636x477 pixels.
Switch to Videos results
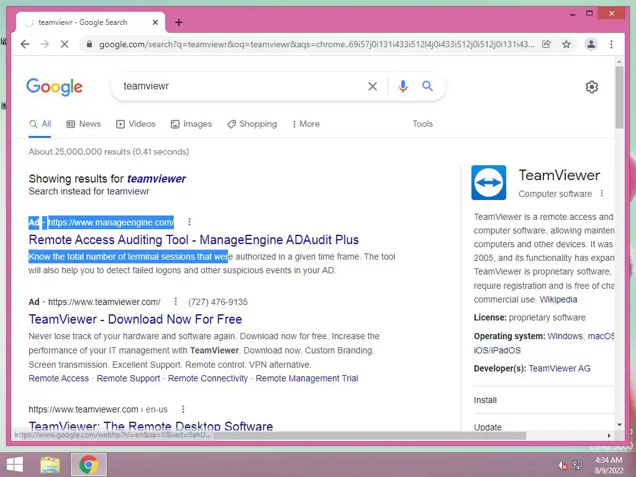135,124
